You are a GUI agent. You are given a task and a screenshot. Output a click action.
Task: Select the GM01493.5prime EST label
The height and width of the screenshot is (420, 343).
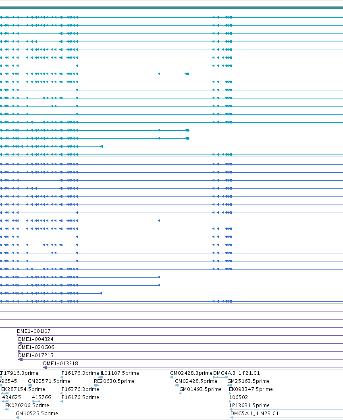pyautogui.click(x=201, y=389)
